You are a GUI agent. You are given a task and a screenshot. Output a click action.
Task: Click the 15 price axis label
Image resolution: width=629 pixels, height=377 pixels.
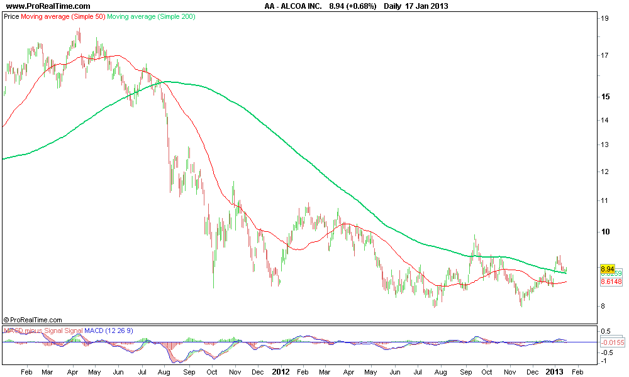click(x=605, y=97)
